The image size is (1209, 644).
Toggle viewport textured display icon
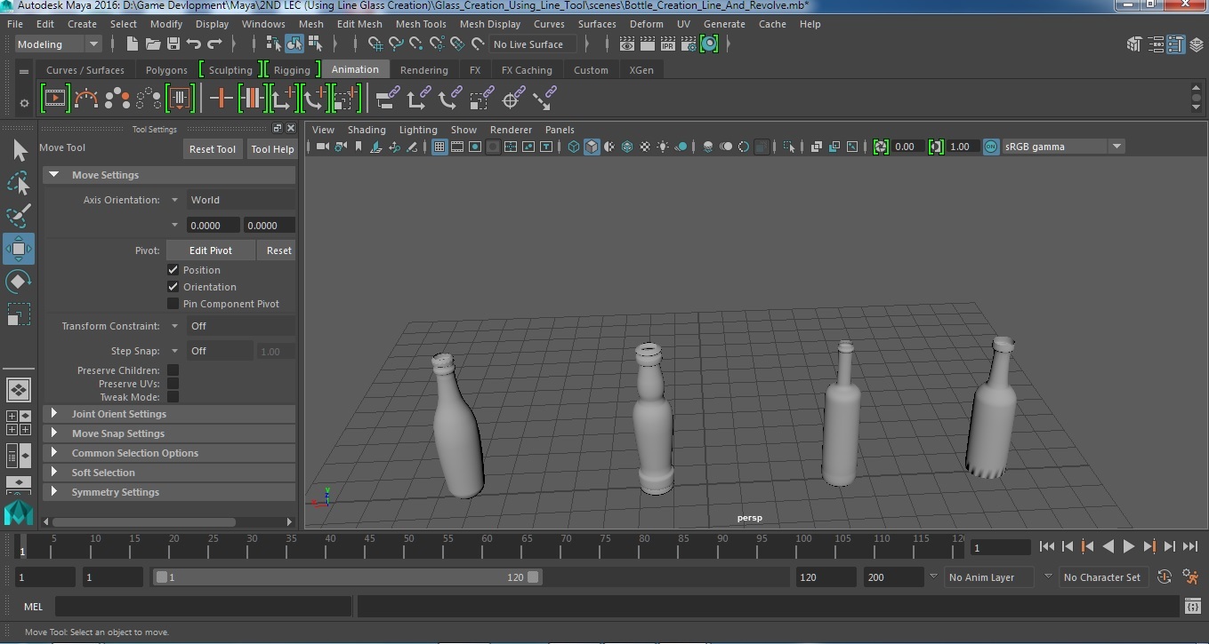click(645, 147)
